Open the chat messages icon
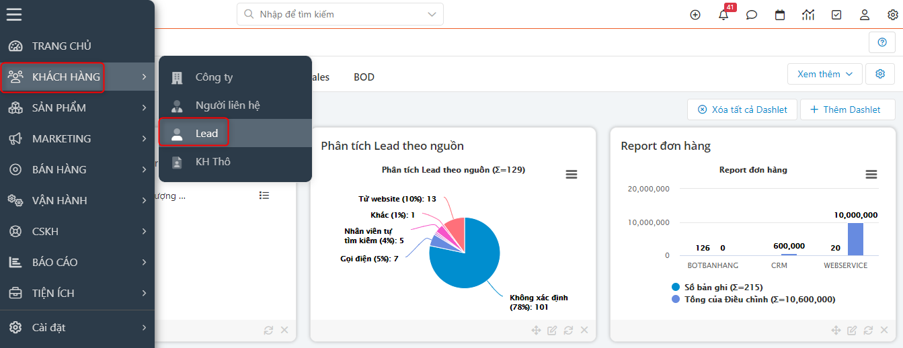This screenshot has width=903, height=348. click(x=752, y=15)
